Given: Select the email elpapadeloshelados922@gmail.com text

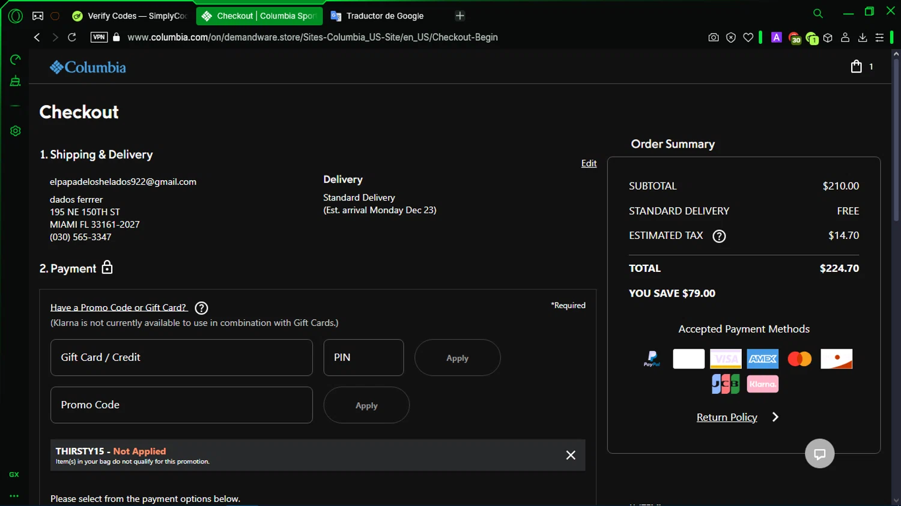Looking at the screenshot, I should (x=123, y=182).
